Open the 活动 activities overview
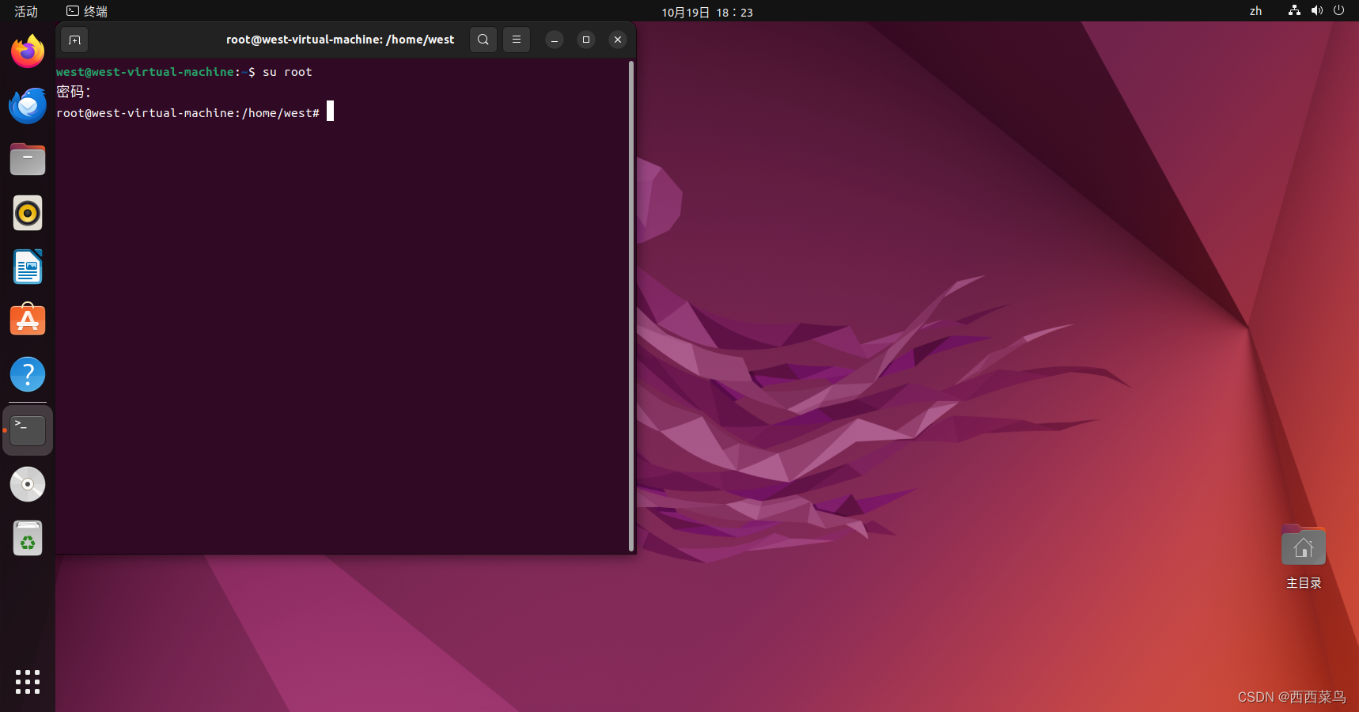 pos(26,11)
